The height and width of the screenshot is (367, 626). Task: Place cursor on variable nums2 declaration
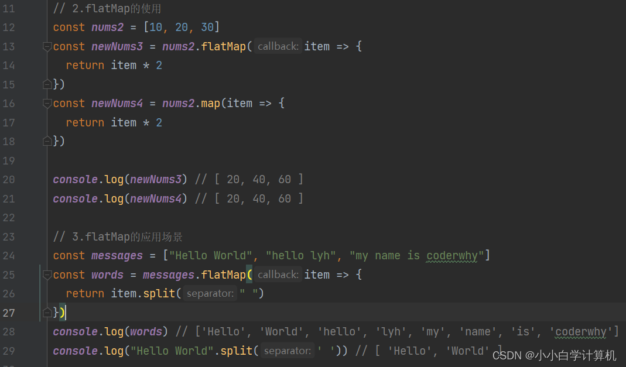coord(107,27)
